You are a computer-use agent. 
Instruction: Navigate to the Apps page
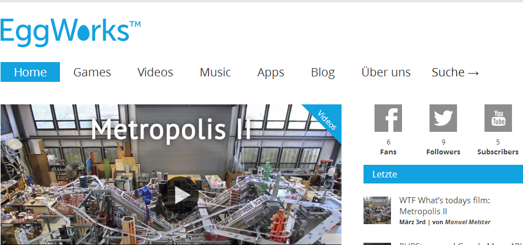(271, 73)
